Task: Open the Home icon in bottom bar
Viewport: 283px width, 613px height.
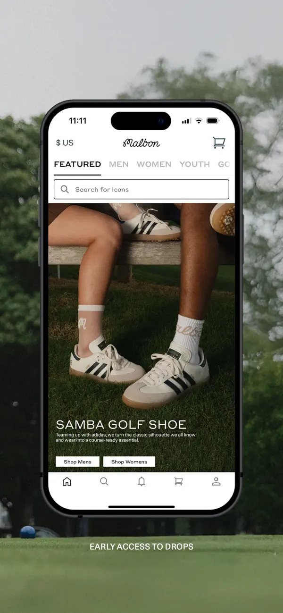Action: (x=67, y=481)
